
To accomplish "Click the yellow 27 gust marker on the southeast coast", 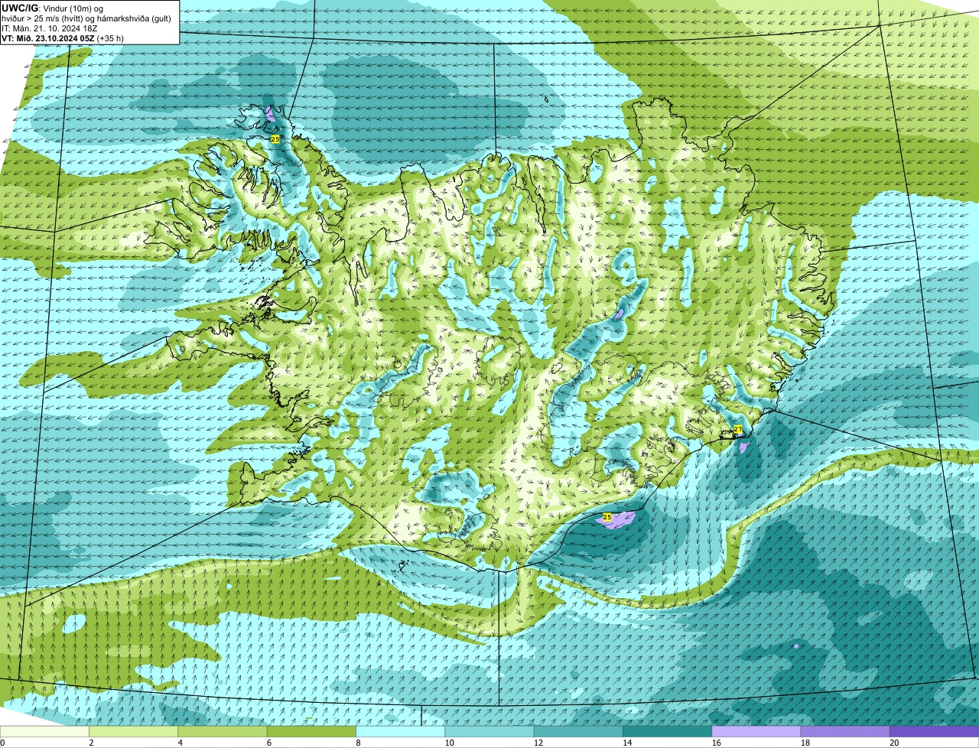I will (738, 430).
